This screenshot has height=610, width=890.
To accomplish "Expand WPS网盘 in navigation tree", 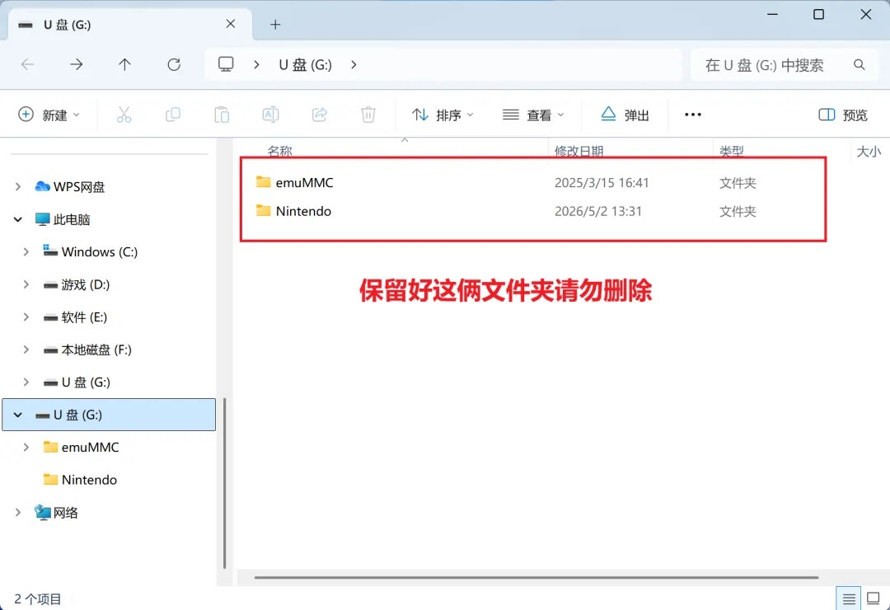I will pyautogui.click(x=18, y=186).
